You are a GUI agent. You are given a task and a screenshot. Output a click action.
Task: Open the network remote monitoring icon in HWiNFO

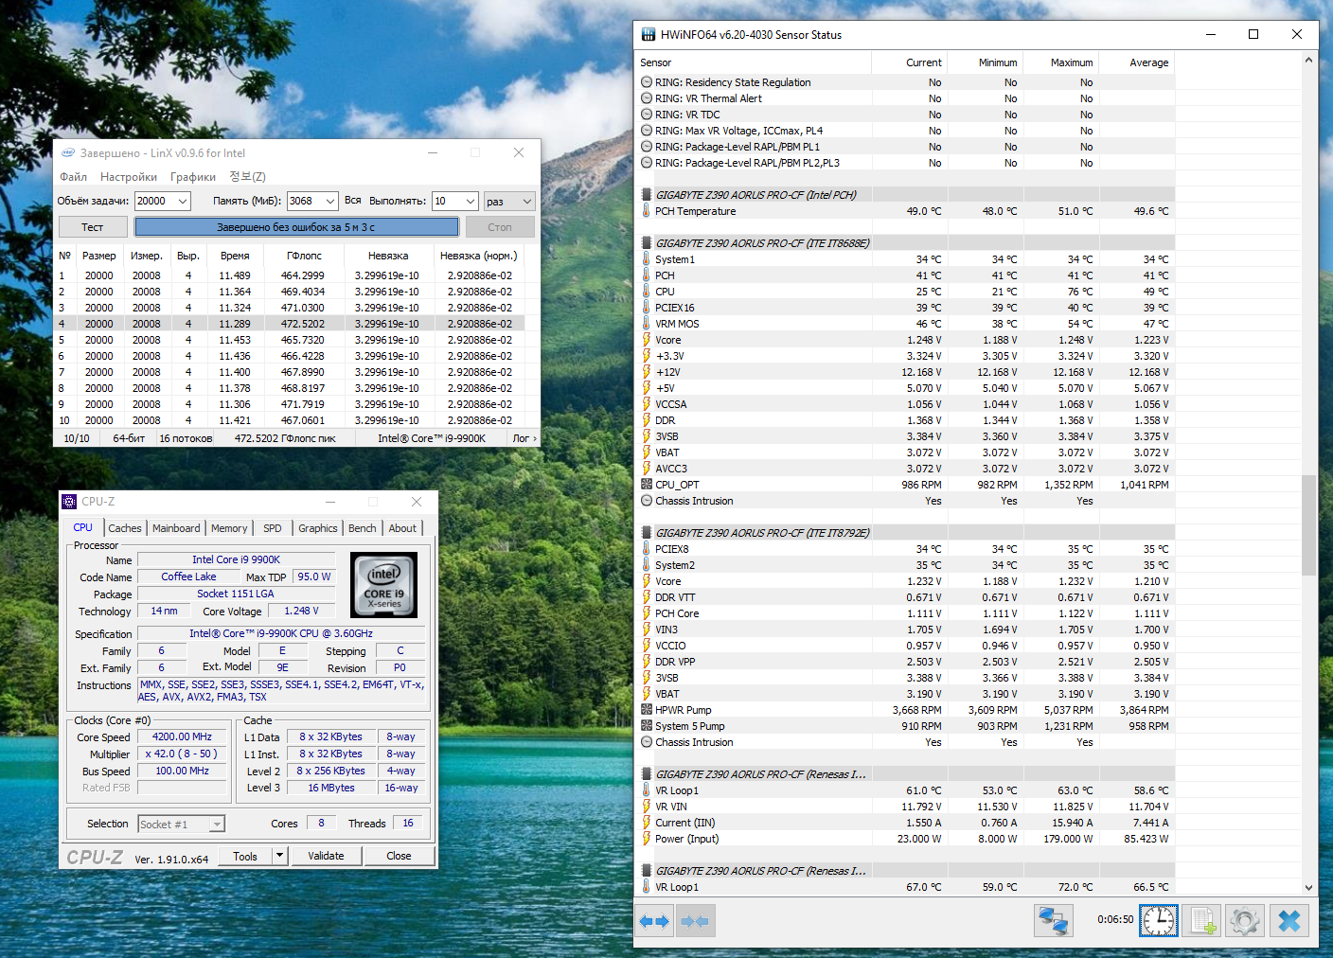pos(1053,920)
